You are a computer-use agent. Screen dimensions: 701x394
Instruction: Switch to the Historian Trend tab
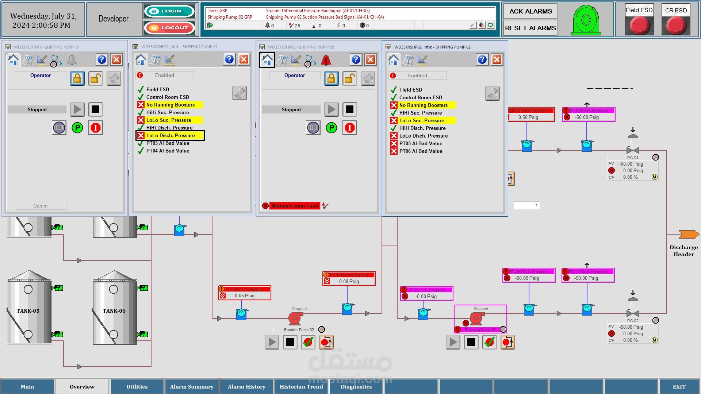click(301, 386)
